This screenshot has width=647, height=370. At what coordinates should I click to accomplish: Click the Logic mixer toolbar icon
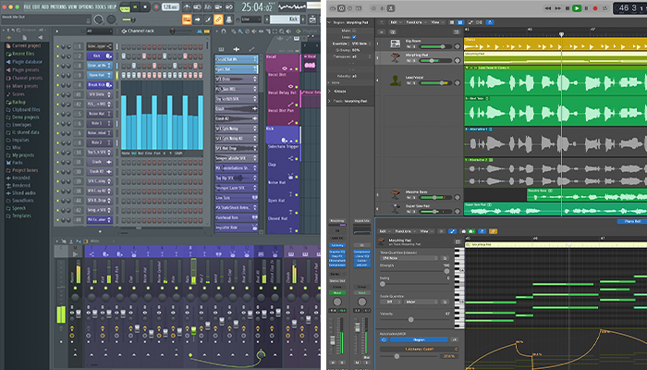pyautogui.click(x=382, y=8)
